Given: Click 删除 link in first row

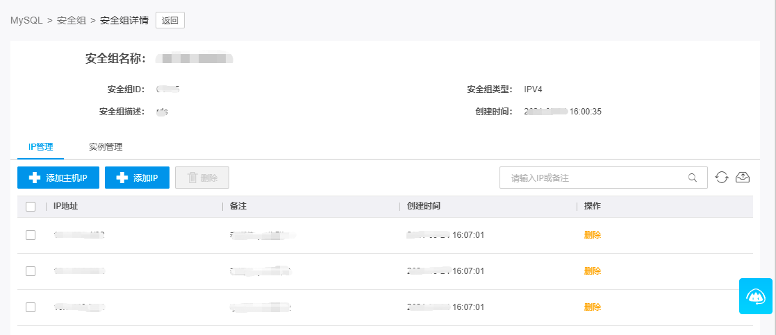Looking at the screenshot, I should (593, 235).
